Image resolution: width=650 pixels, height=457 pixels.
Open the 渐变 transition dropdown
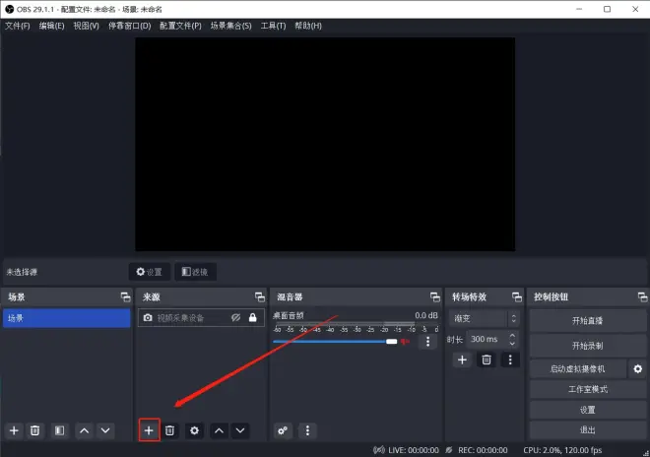(485, 318)
